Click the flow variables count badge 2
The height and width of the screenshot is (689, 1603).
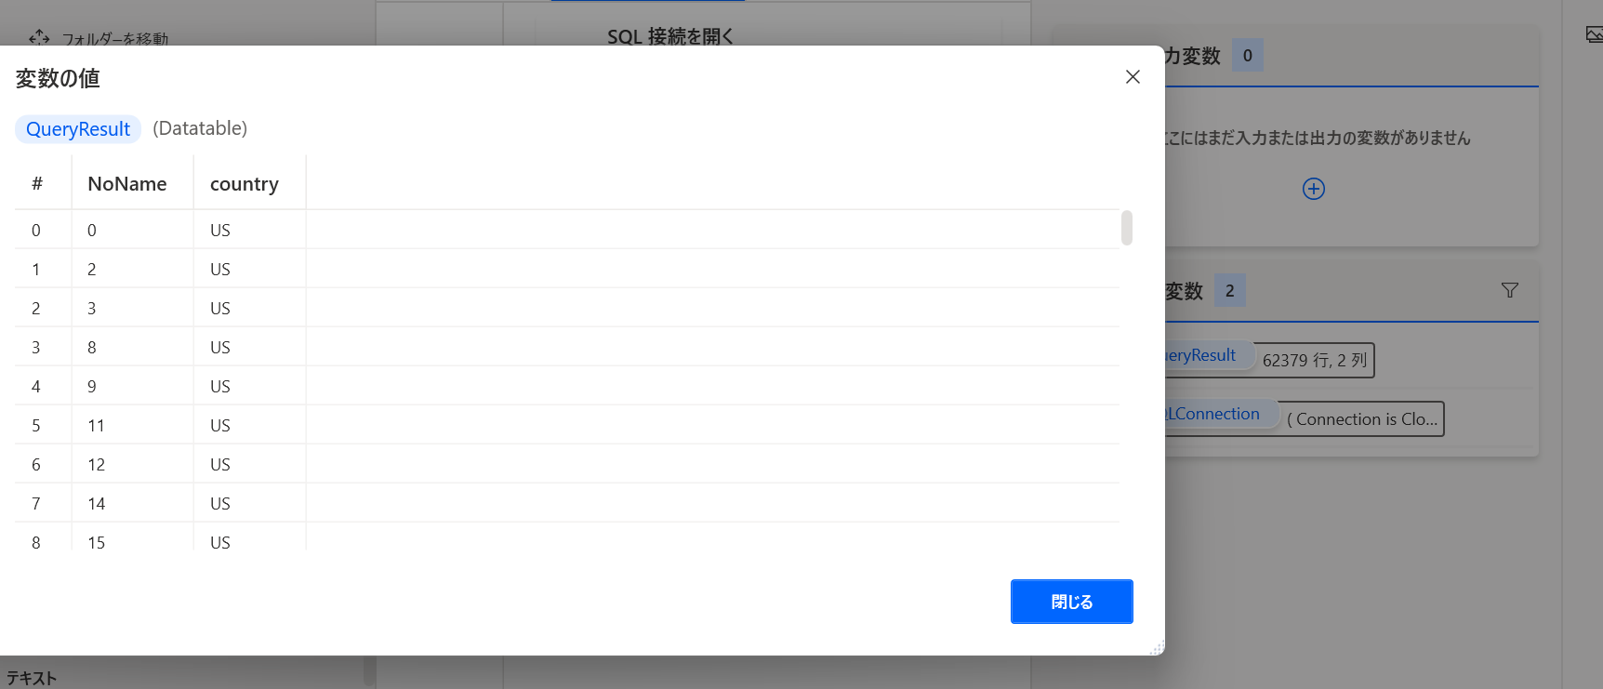click(1229, 291)
